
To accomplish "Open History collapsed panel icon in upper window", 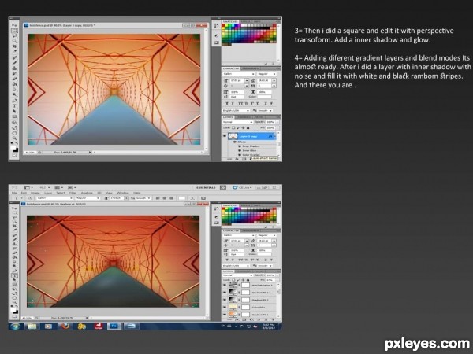I will 216,27.
